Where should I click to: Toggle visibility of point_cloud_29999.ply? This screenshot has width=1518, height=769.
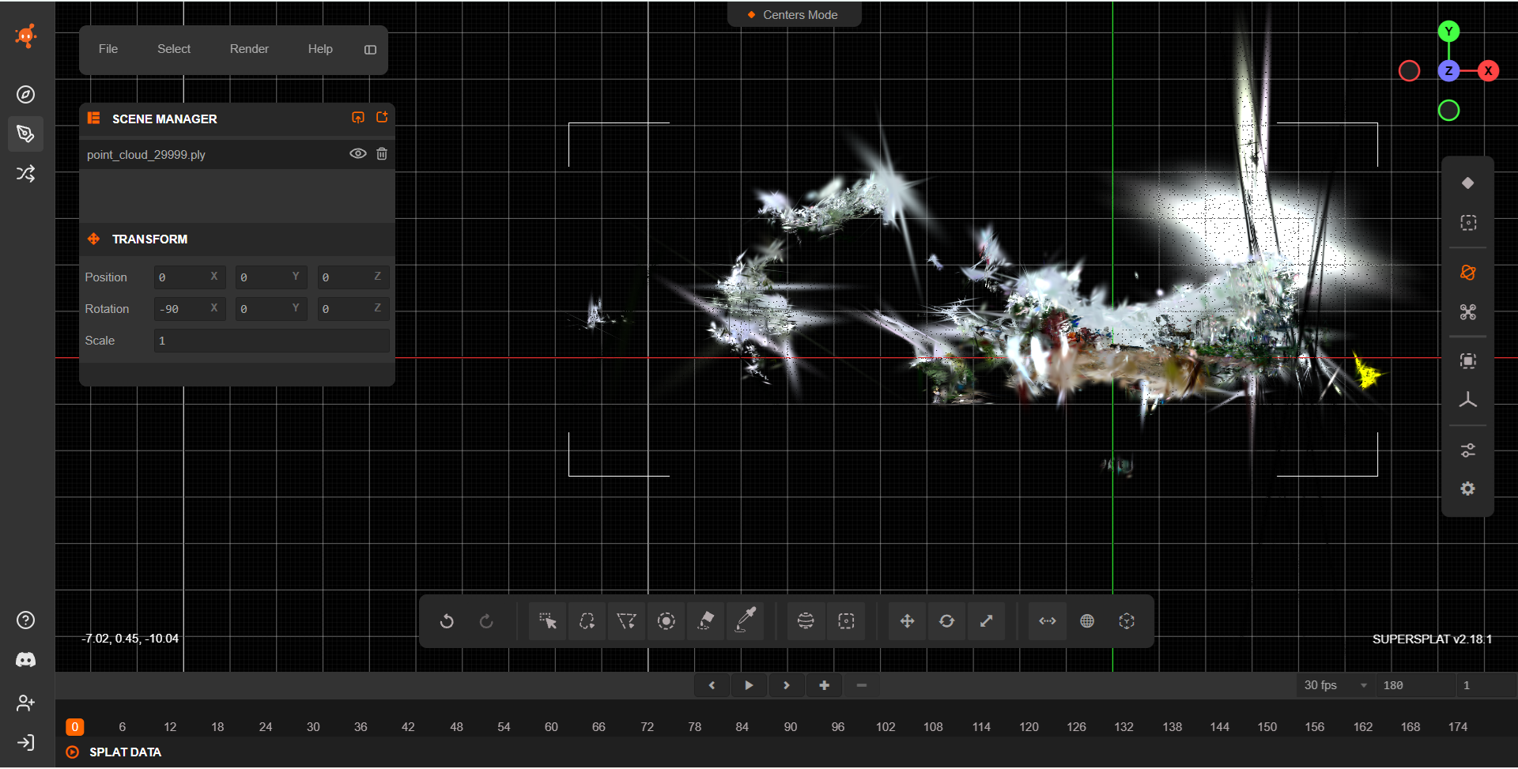pos(358,154)
